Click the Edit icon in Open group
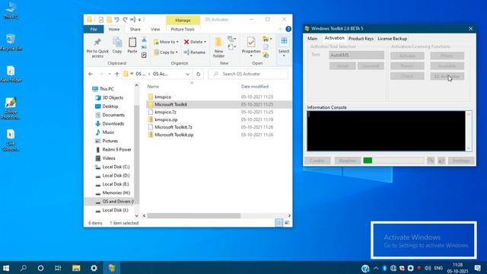Screen dimensions: 487x274 (266, 47)
